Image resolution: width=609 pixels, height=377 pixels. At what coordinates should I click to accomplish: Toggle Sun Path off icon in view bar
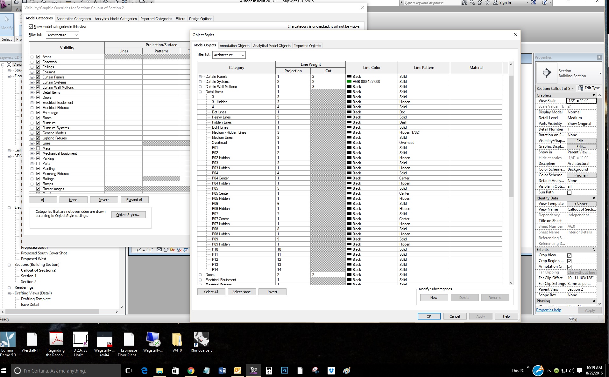tap(172, 250)
